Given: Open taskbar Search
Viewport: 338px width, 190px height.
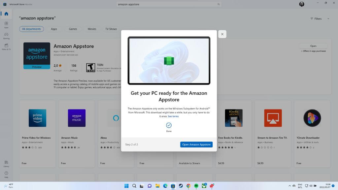Looking at the screenshot, I should pos(134,186).
